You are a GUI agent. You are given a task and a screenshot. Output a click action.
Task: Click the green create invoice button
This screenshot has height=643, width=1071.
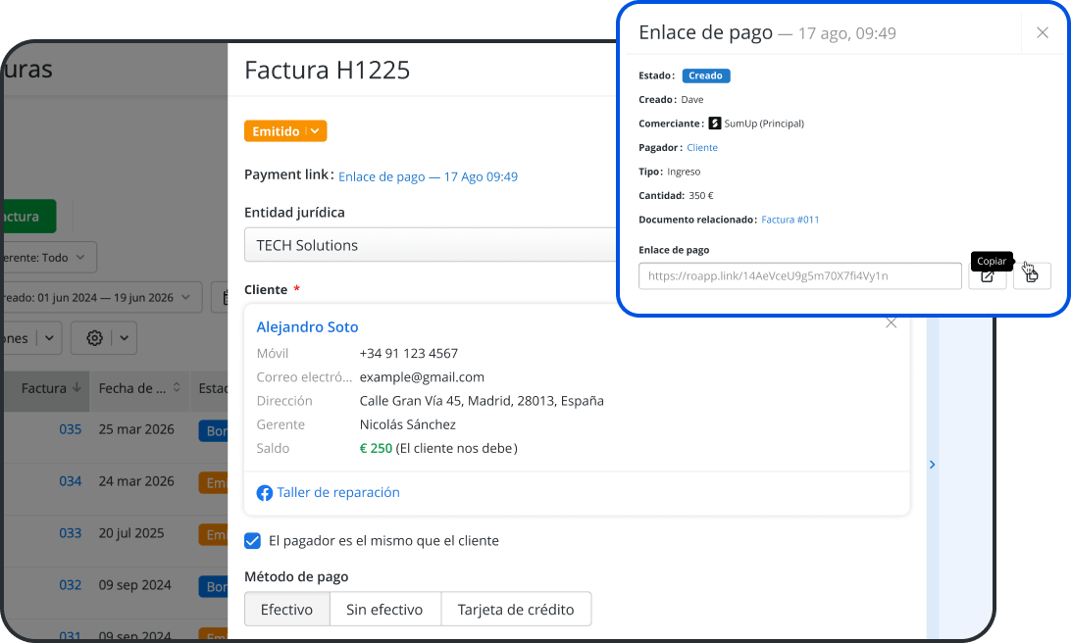click(x=27, y=217)
